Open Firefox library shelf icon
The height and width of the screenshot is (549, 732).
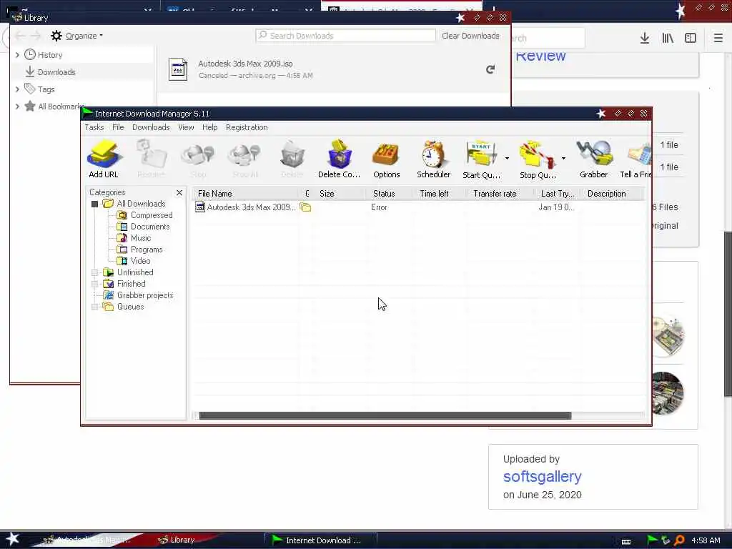point(668,39)
